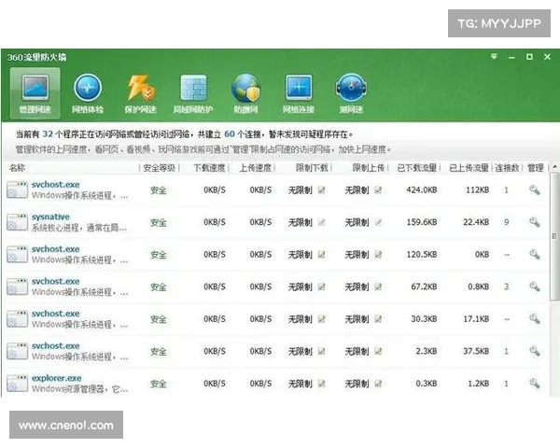This screenshot has width=560, height=448.
Task: Edit upload limit for sysnative
Action: [378, 222]
